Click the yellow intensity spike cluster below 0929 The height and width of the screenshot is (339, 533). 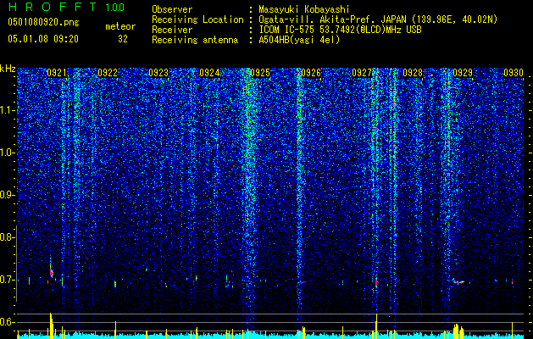point(458,331)
